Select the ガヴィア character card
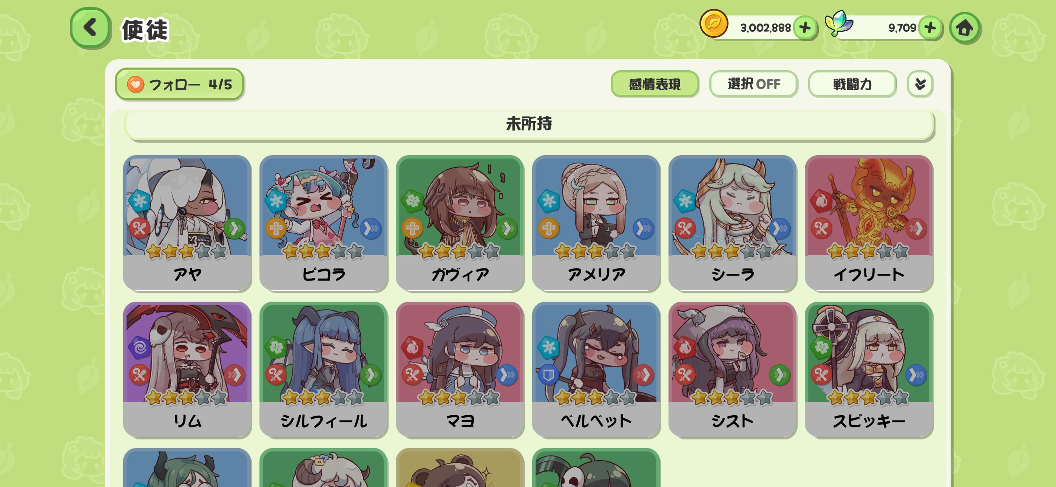 (x=460, y=223)
